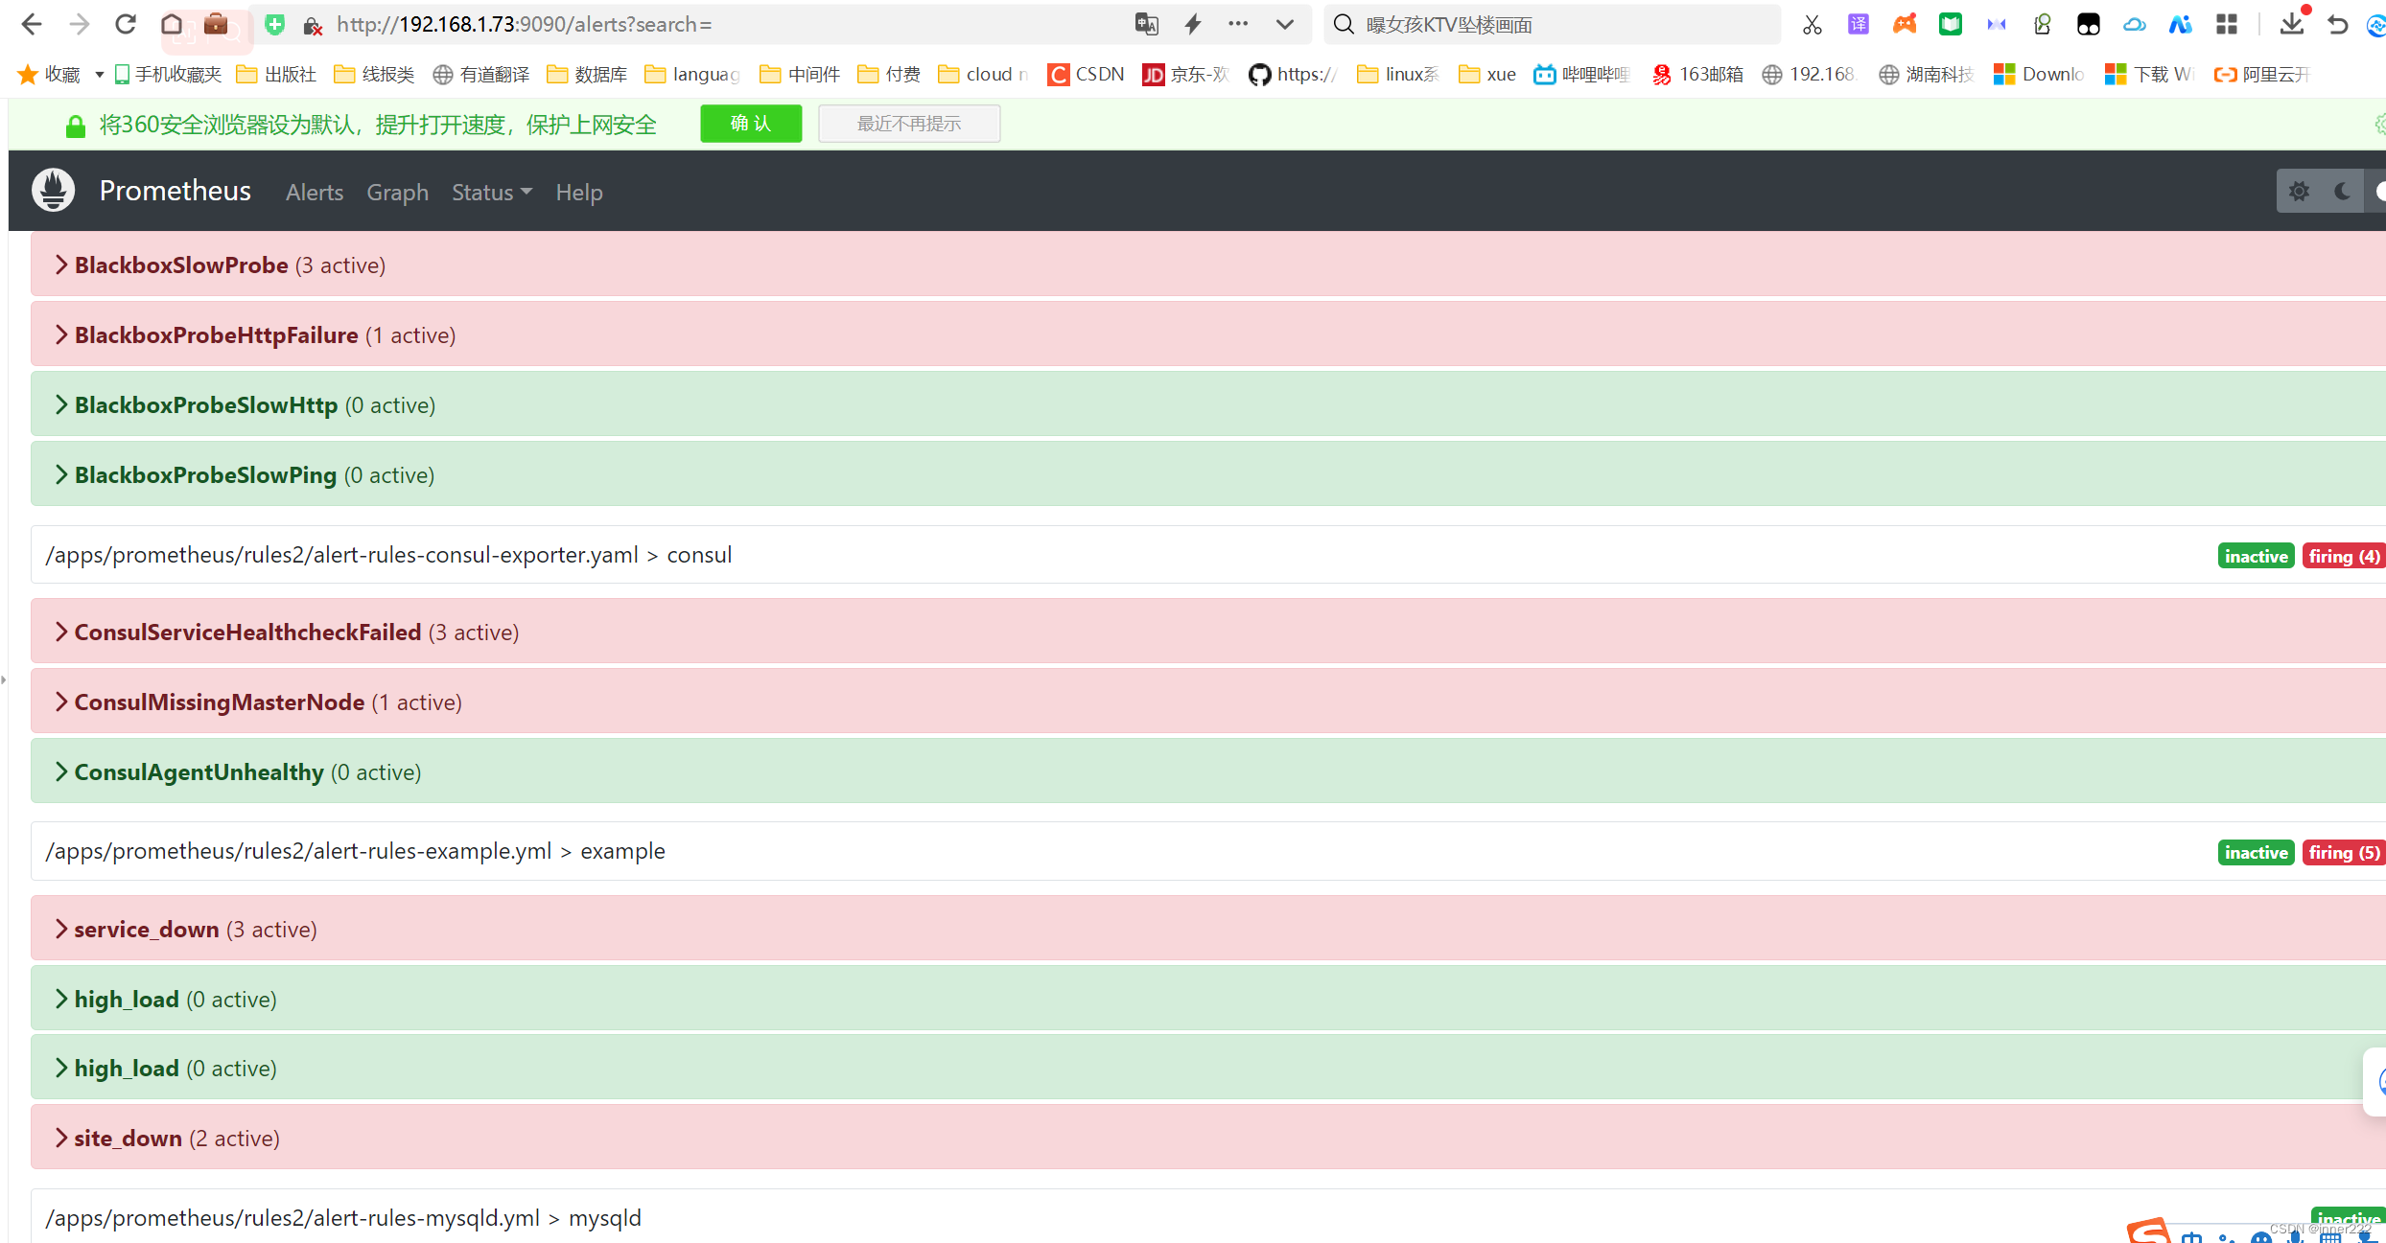Click the browser search box
2386x1243 pixels.
tap(1554, 24)
